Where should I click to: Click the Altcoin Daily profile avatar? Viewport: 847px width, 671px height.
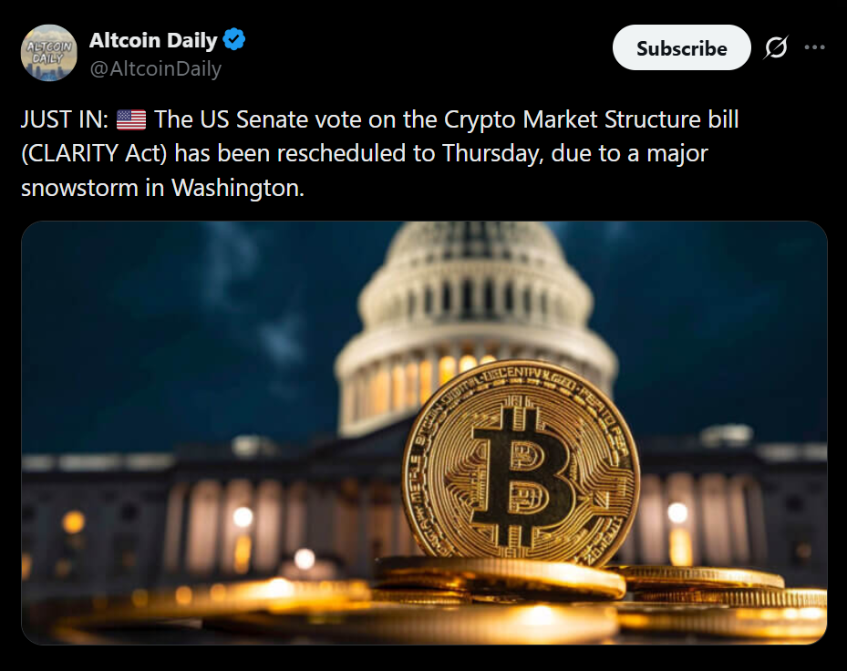pyautogui.click(x=49, y=53)
